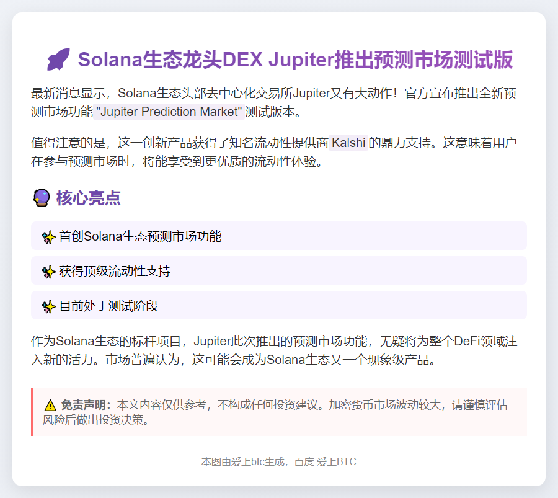Click the bold 免责声明 label
The image size is (558, 498).
(84, 405)
